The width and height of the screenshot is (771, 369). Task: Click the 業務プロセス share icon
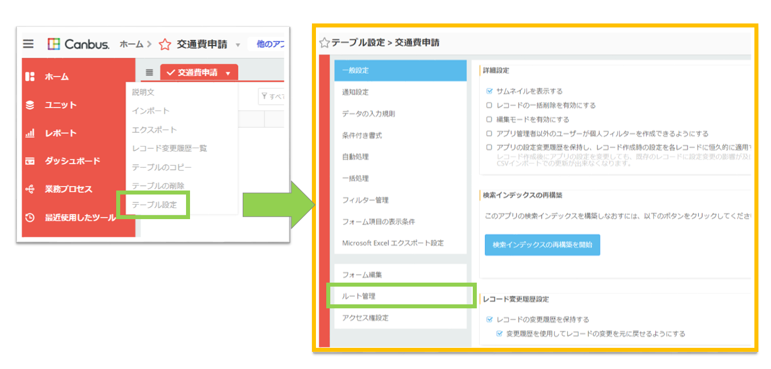point(30,189)
